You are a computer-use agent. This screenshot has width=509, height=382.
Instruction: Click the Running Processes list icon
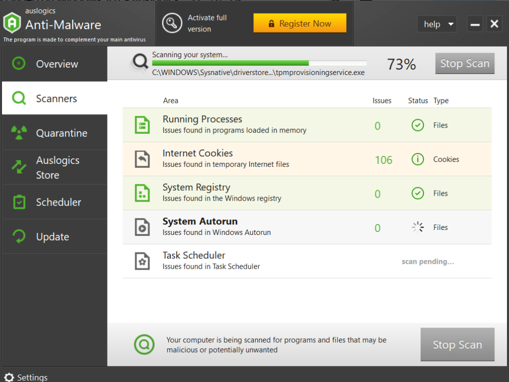[x=142, y=125]
